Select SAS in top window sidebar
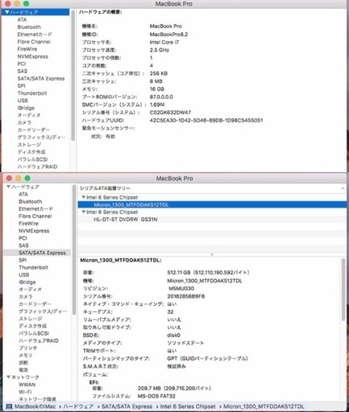The width and height of the screenshot is (349, 412). 23,71
